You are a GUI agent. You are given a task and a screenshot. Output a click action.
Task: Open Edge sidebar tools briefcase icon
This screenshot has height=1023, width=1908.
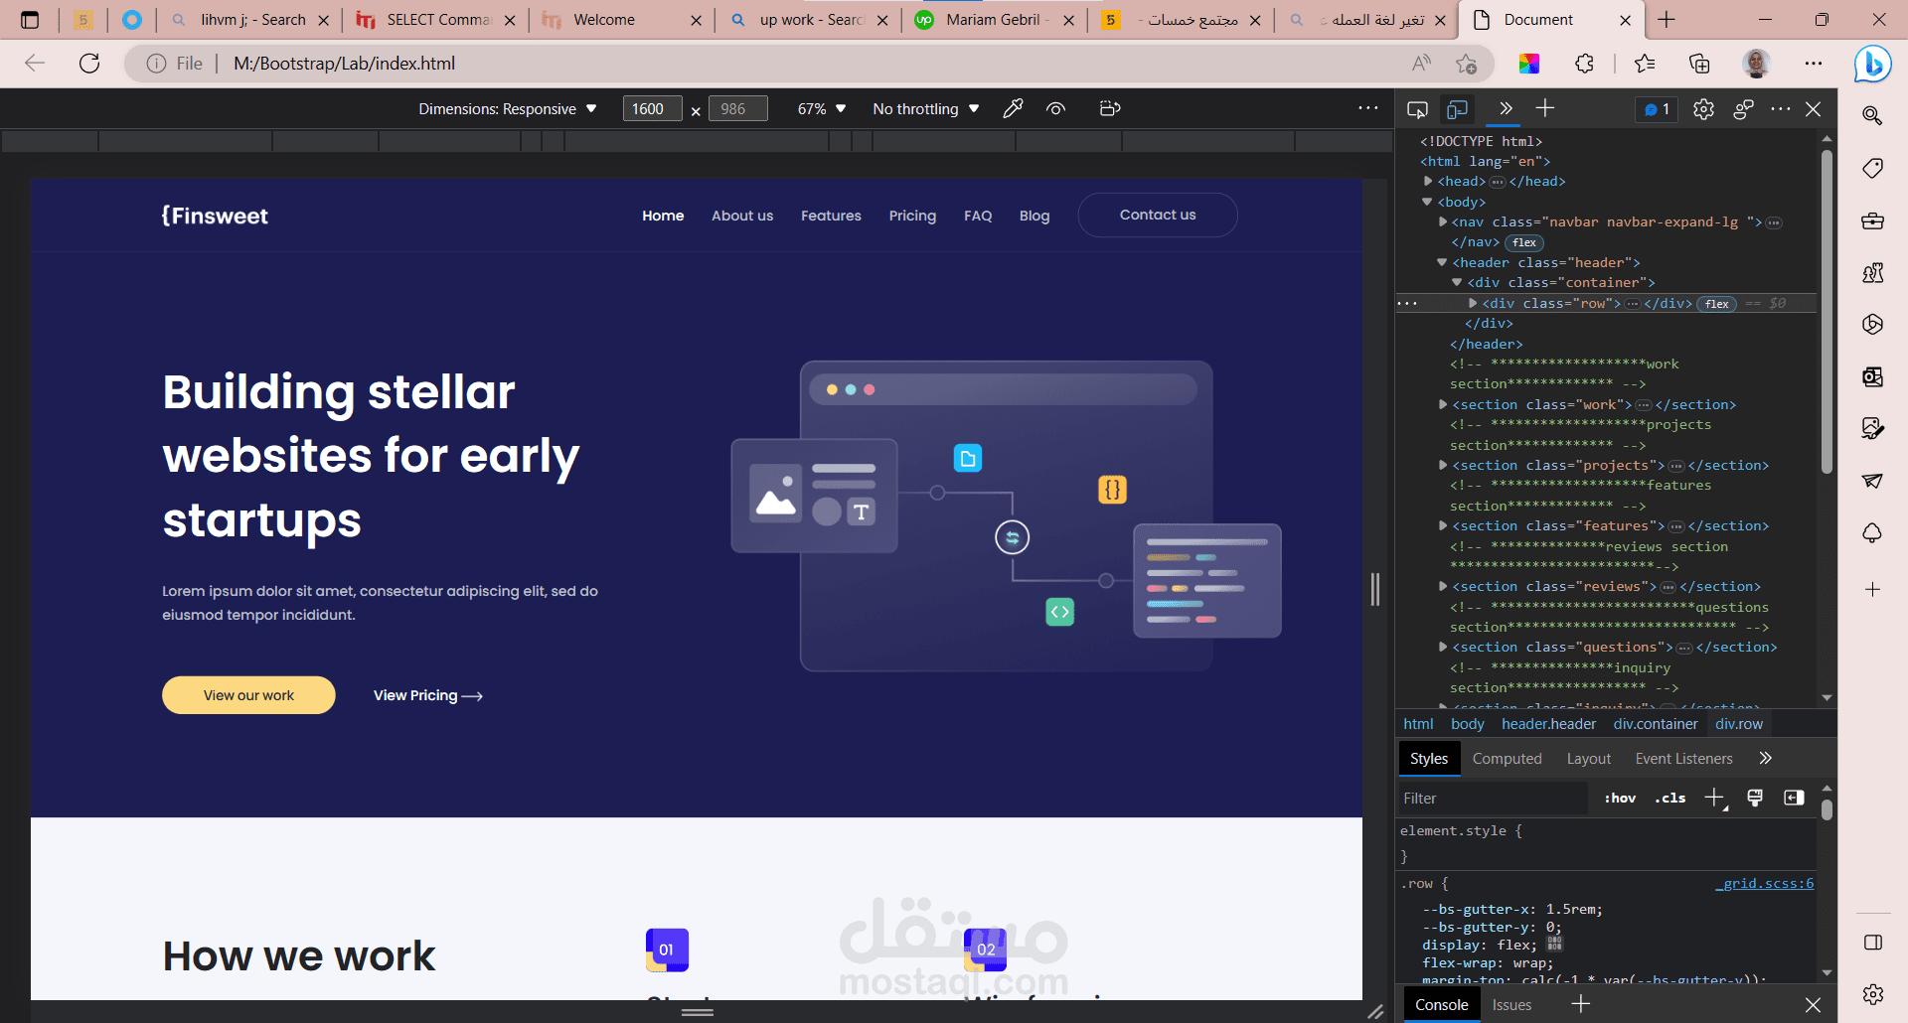point(1872,220)
